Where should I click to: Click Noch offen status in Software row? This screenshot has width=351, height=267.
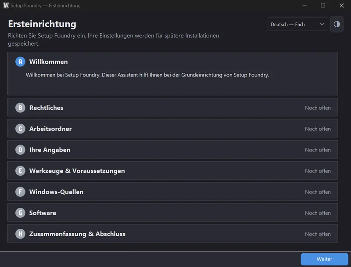[318, 213]
